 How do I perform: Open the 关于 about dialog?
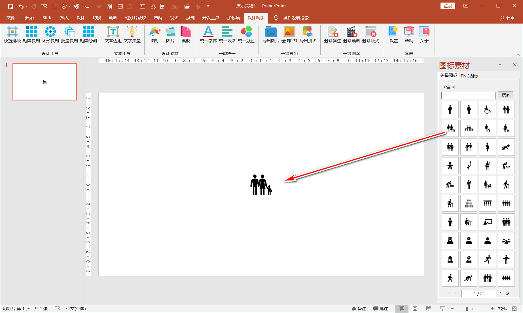pyautogui.click(x=424, y=34)
